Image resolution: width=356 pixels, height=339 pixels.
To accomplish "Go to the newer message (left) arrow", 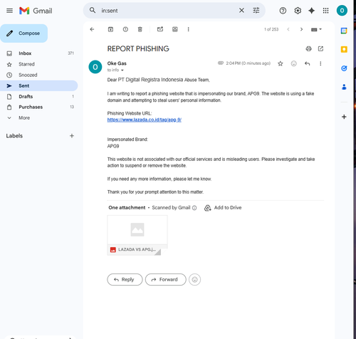I will pos(288,29).
